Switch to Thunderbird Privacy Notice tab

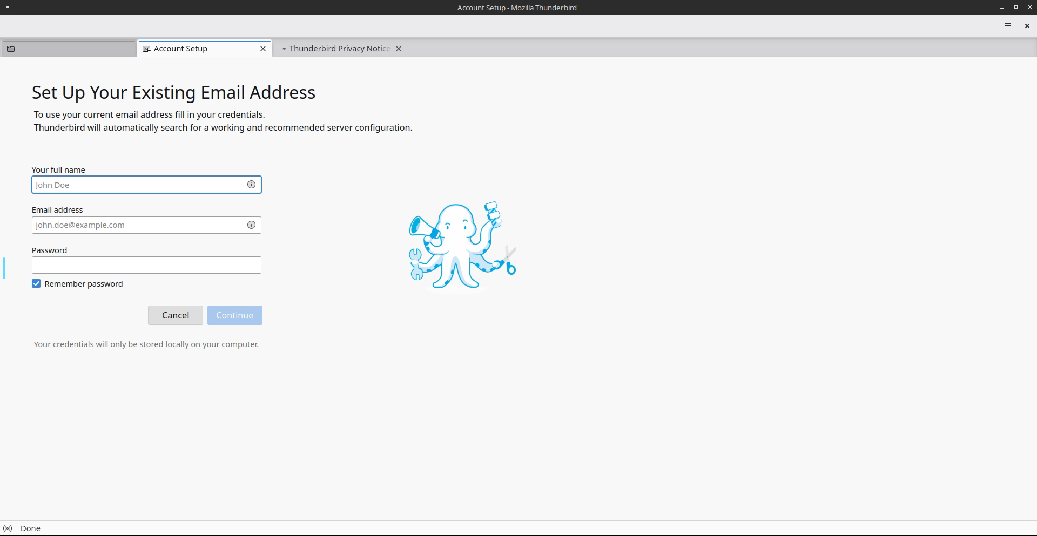click(339, 49)
